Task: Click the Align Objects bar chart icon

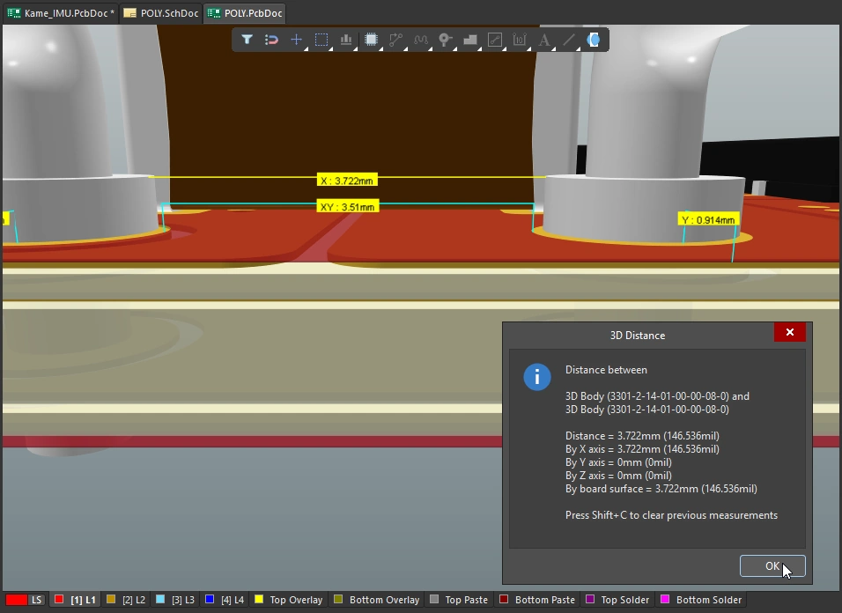Action: (x=346, y=40)
